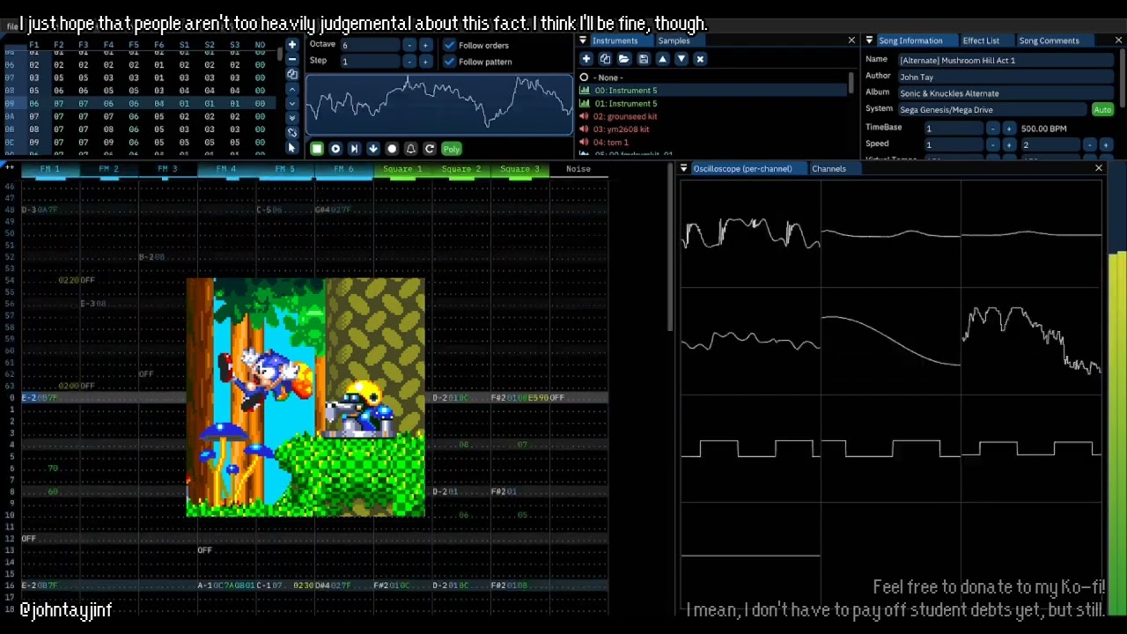Image resolution: width=1127 pixels, height=634 pixels.
Task: Select instrument 02: grounseed kit
Action: tap(713, 116)
